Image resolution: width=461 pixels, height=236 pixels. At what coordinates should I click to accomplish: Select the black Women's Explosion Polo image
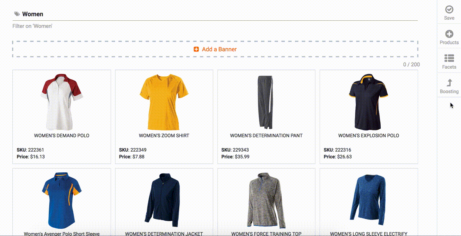(368, 102)
